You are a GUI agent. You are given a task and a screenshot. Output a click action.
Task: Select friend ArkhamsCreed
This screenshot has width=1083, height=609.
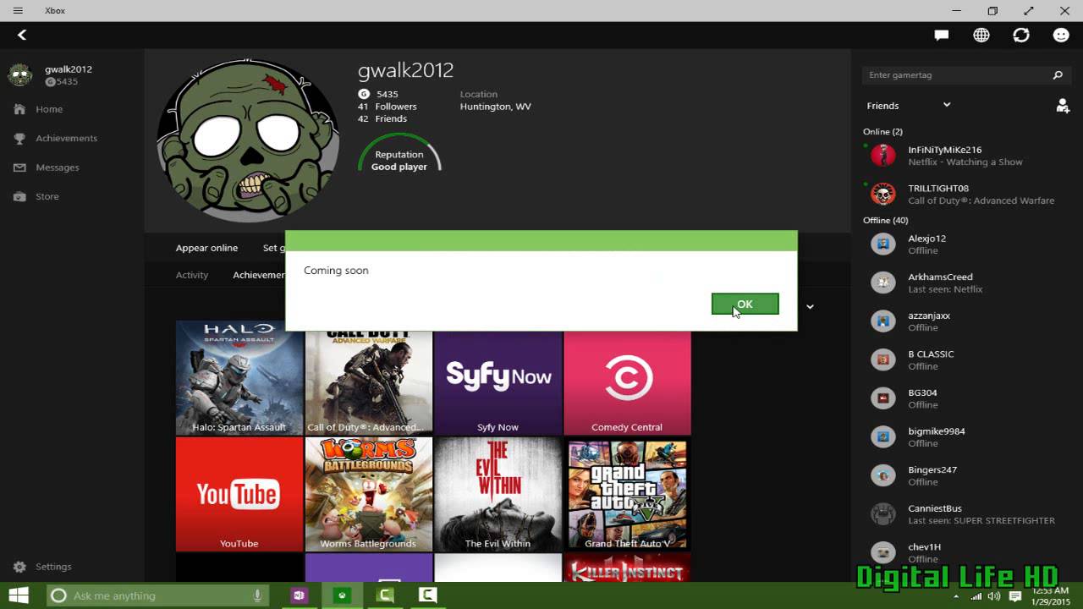point(966,283)
